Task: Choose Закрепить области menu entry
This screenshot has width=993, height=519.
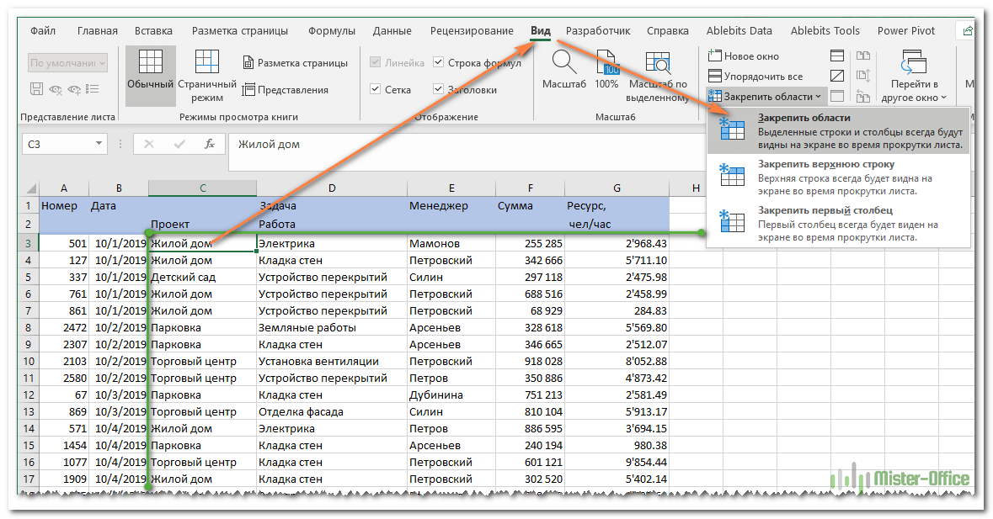Action: tap(839, 131)
